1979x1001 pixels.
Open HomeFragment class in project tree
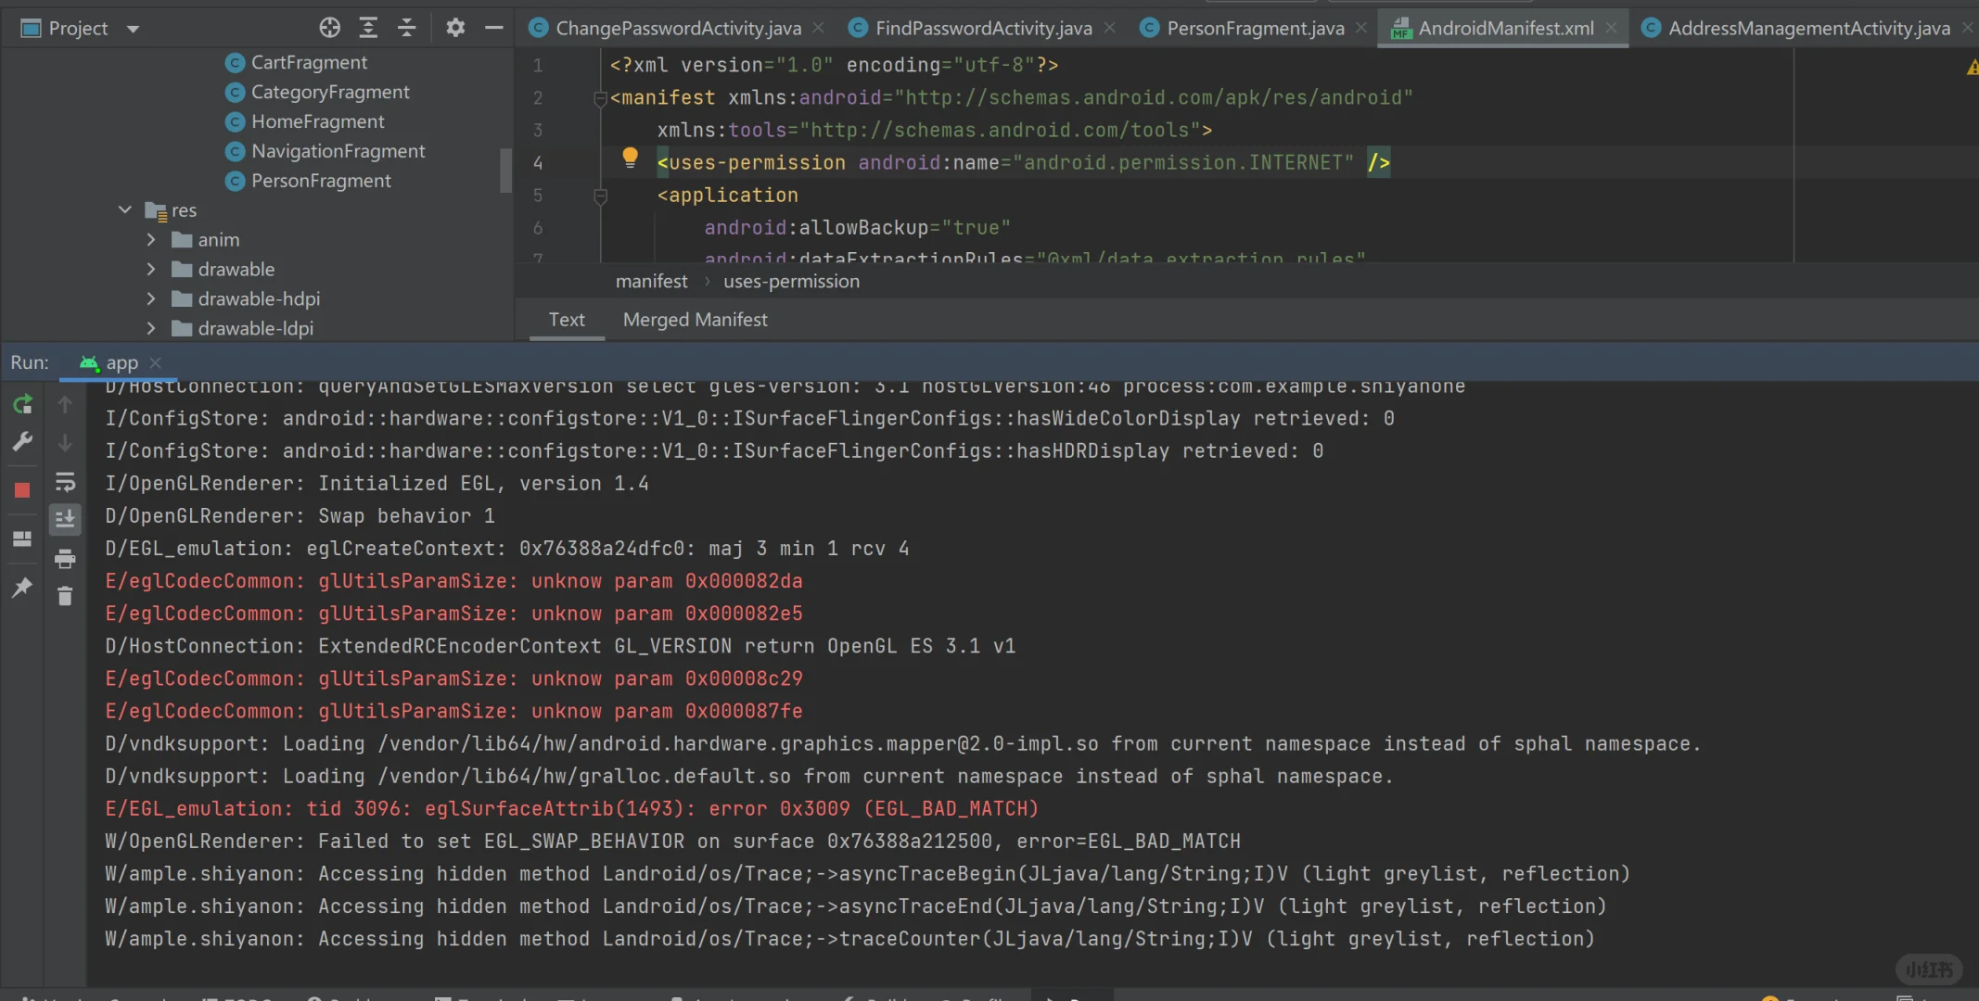[x=317, y=121]
